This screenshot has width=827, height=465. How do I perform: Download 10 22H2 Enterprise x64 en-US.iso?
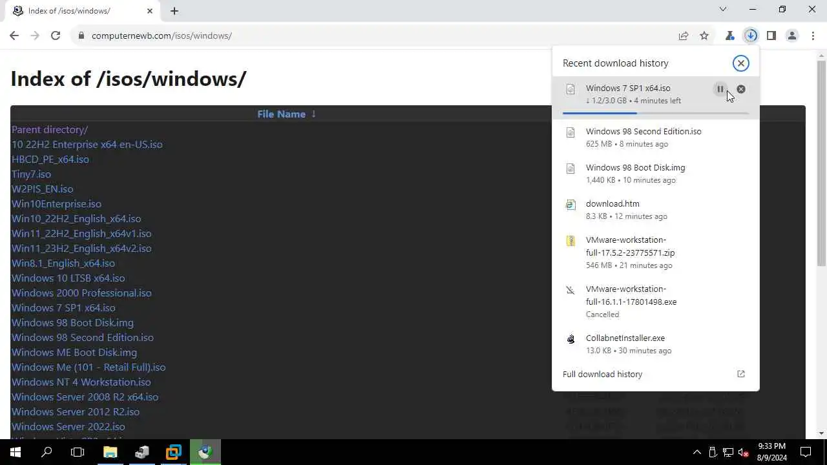[x=87, y=144]
